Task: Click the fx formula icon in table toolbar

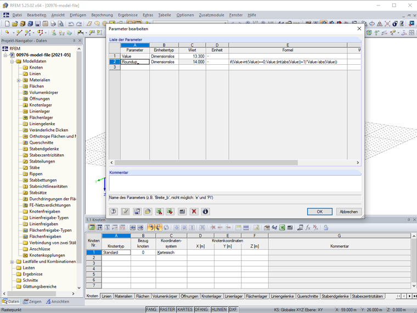Action: click(308, 227)
